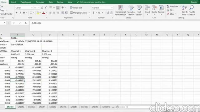Click the formula bar showing -5.454405

click(115, 26)
